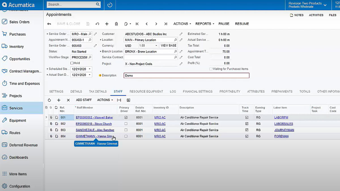This screenshot has height=191, width=340.
Task: Click the RESUME button
Action: 242,24
